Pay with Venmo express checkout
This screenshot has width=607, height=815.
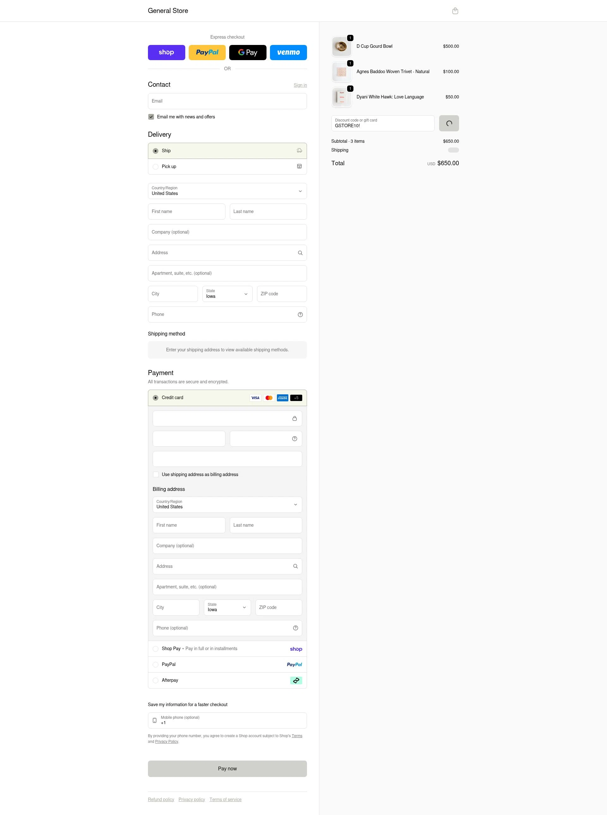(288, 52)
